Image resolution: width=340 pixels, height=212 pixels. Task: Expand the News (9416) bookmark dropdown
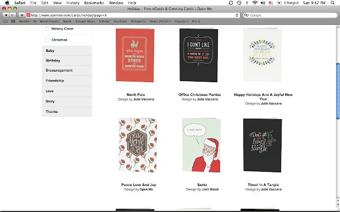160,21
